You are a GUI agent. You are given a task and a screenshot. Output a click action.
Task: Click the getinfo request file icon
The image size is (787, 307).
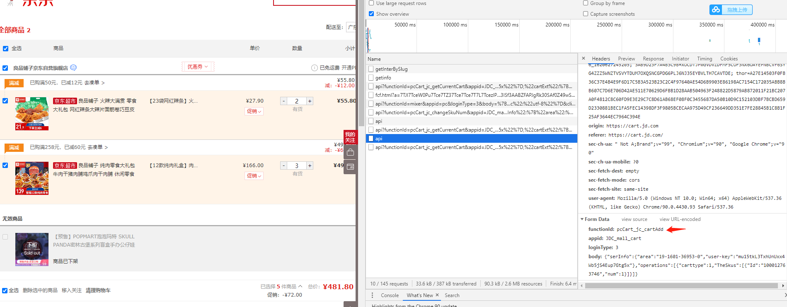[371, 78]
